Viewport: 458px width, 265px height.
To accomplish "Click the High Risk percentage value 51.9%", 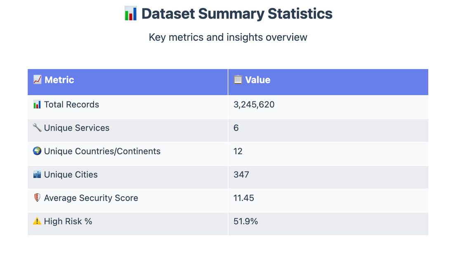I will (x=246, y=221).
